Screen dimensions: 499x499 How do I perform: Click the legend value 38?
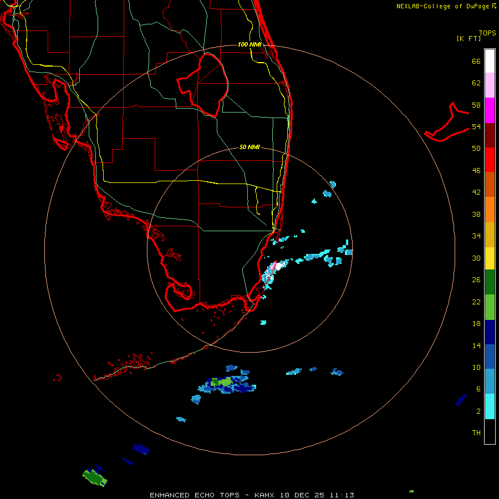[476, 214]
